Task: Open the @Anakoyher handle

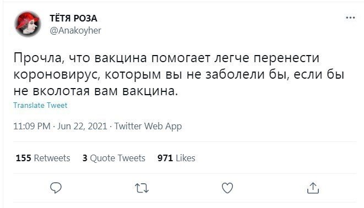Action: [75, 30]
